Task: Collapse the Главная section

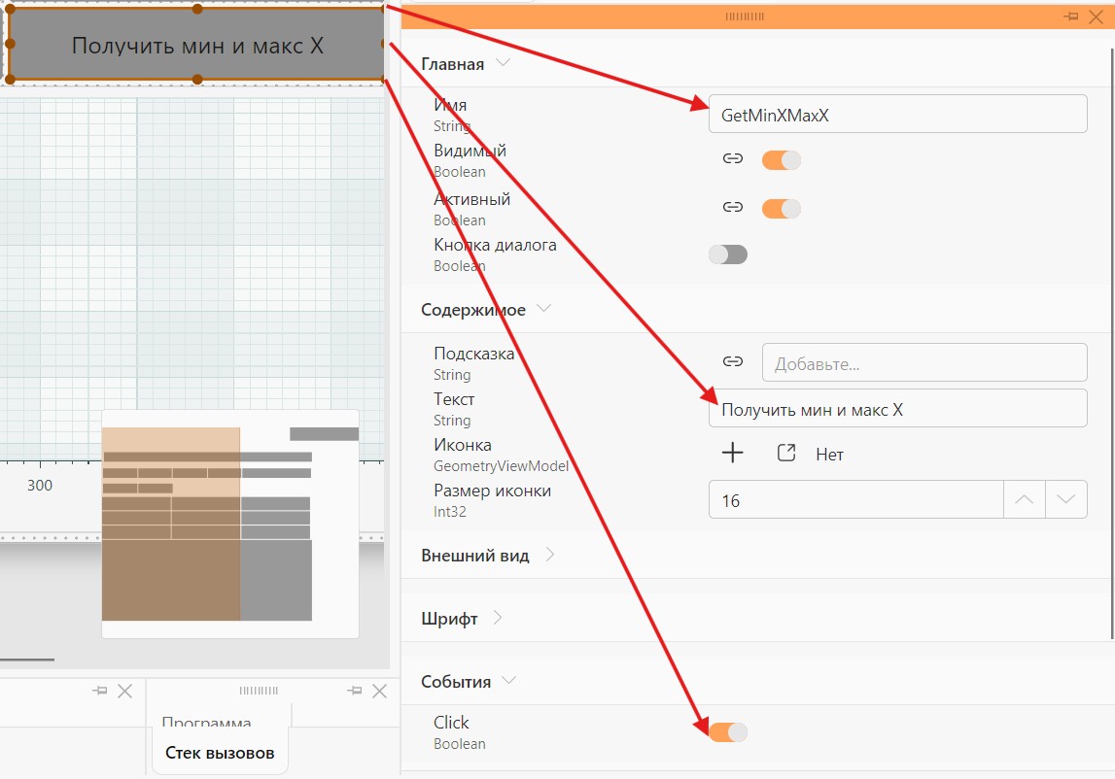Action: click(503, 62)
